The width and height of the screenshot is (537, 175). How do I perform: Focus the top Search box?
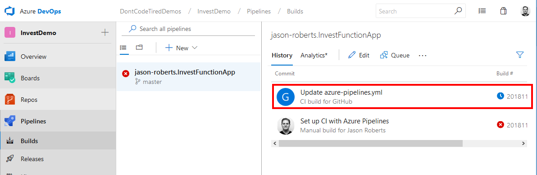point(421,11)
